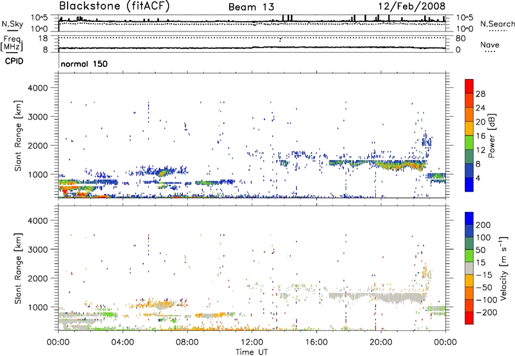Pick the green 15–50 Velocity color segment
515x356 pixels.
(x=469, y=256)
